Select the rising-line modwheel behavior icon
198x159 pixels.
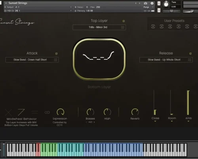pyautogui.click(x=21, y=112)
